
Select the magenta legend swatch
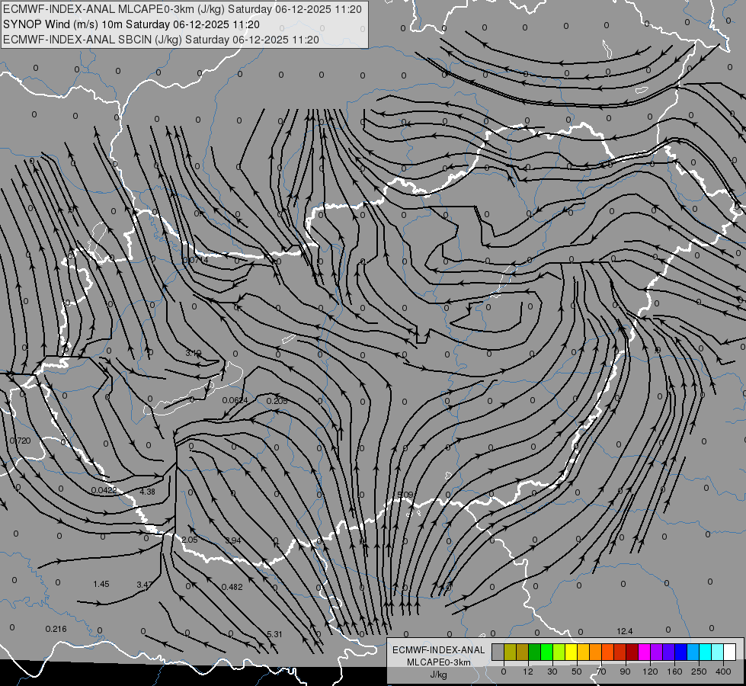(x=644, y=652)
